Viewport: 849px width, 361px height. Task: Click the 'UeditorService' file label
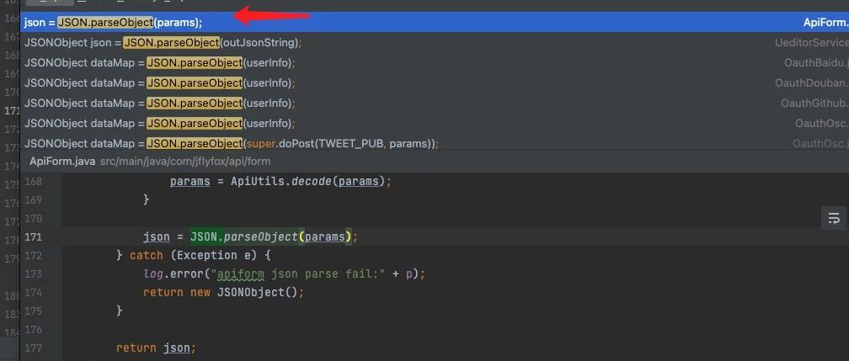click(812, 42)
